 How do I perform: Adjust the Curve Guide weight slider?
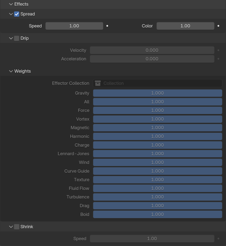(x=157, y=171)
